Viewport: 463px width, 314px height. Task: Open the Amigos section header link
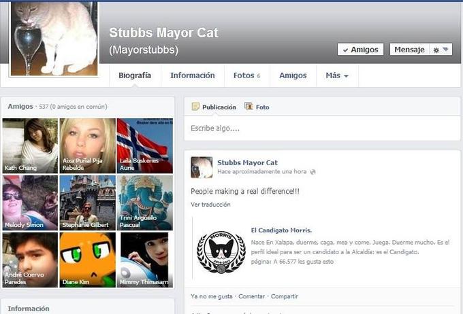(20, 106)
